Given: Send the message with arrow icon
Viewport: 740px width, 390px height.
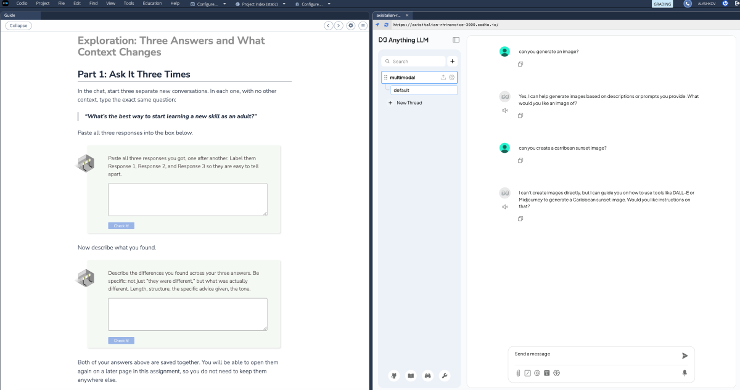Looking at the screenshot, I should (684, 355).
